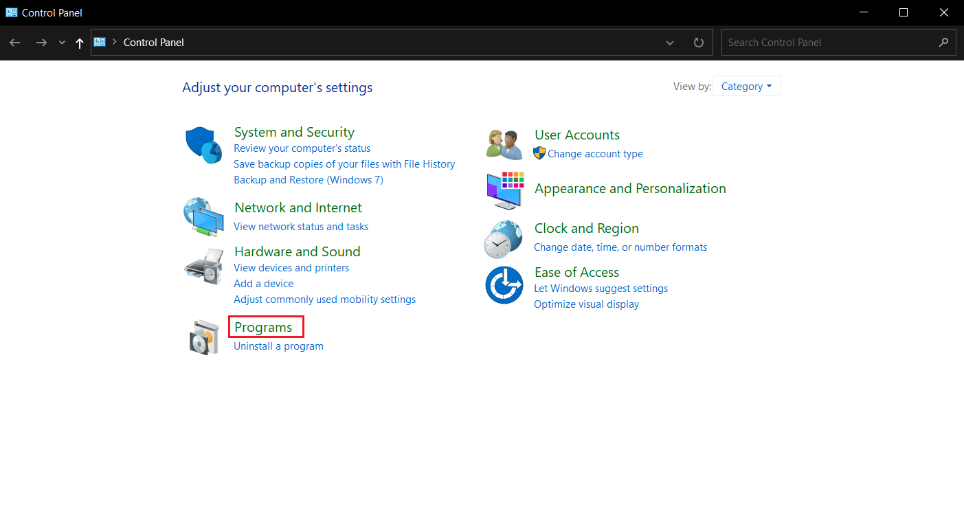This screenshot has height=507, width=964.
Task: Open the Network and Internet globe icon
Action: 203,216
